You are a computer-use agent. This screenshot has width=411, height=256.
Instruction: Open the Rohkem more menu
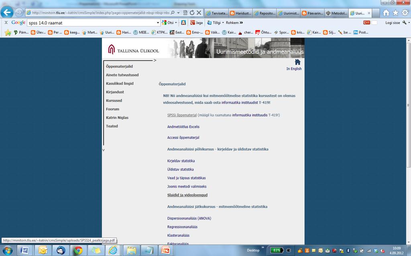coord(234,23)
